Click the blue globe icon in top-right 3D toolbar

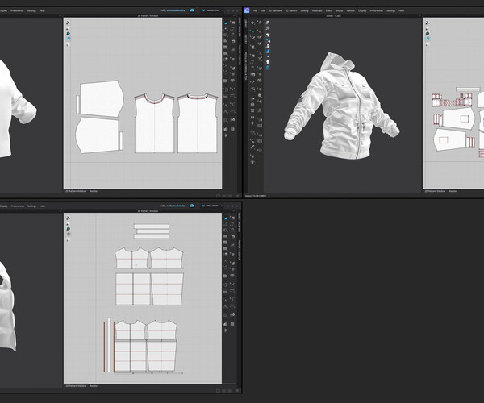[x=267, y=67]
